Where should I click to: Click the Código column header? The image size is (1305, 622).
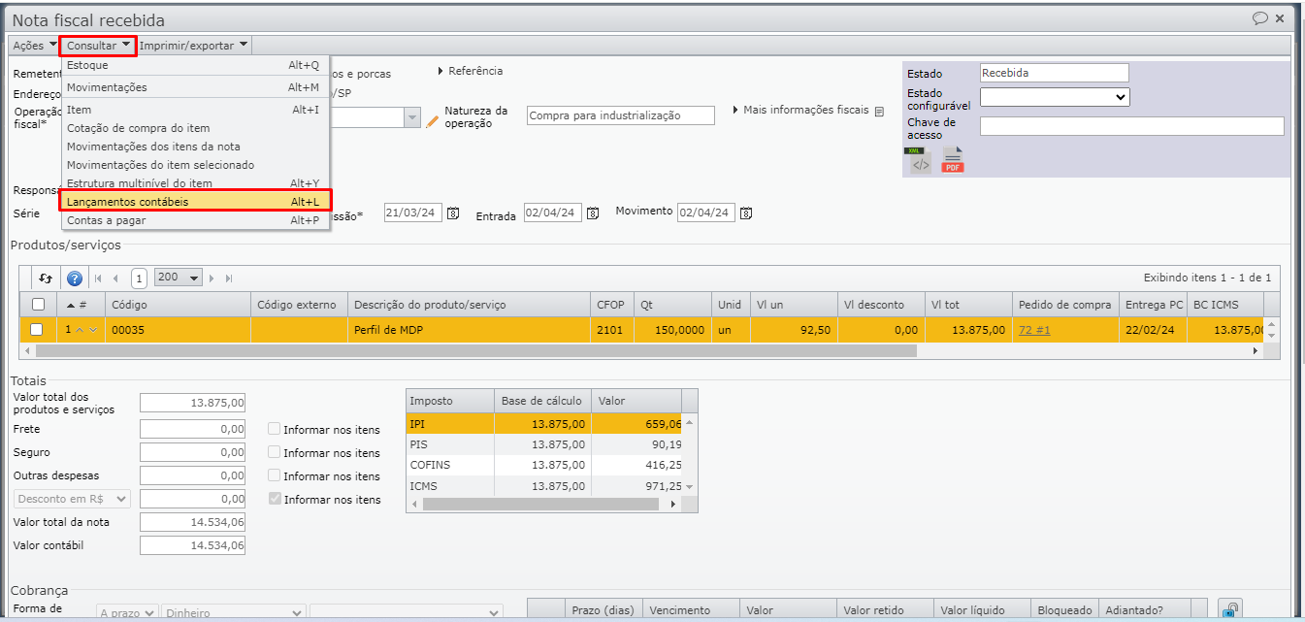[179, 305]
